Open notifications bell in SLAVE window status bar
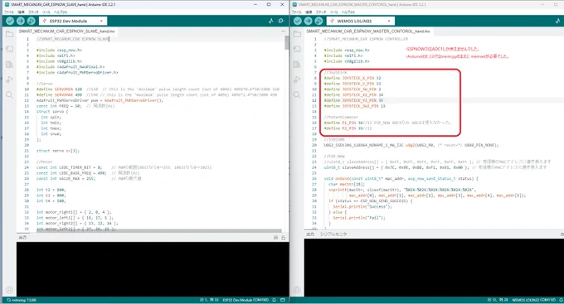Image resolution: width=564 pixels, height=304 pixels. tap(274, 300)
